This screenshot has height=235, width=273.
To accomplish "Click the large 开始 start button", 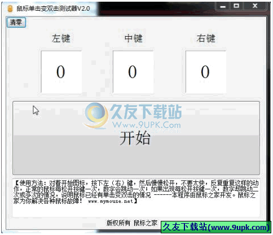I will 136,138.
